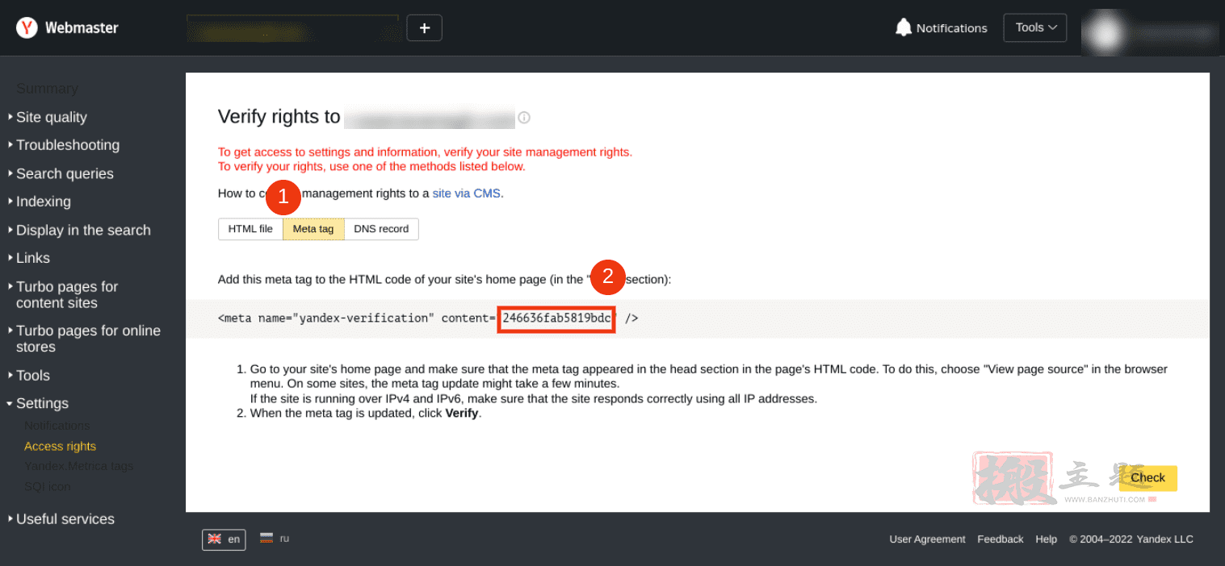Image resolution: width=1225 pixels, height=566 pixels.
Task: Open Access rights settings item
Action: coord(60,446)
